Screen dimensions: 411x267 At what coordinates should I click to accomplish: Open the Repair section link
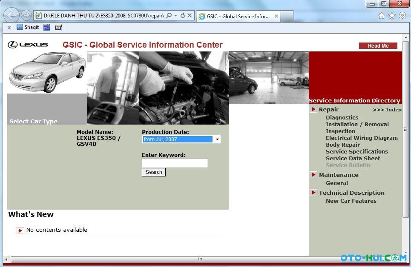tap(329, 109)
